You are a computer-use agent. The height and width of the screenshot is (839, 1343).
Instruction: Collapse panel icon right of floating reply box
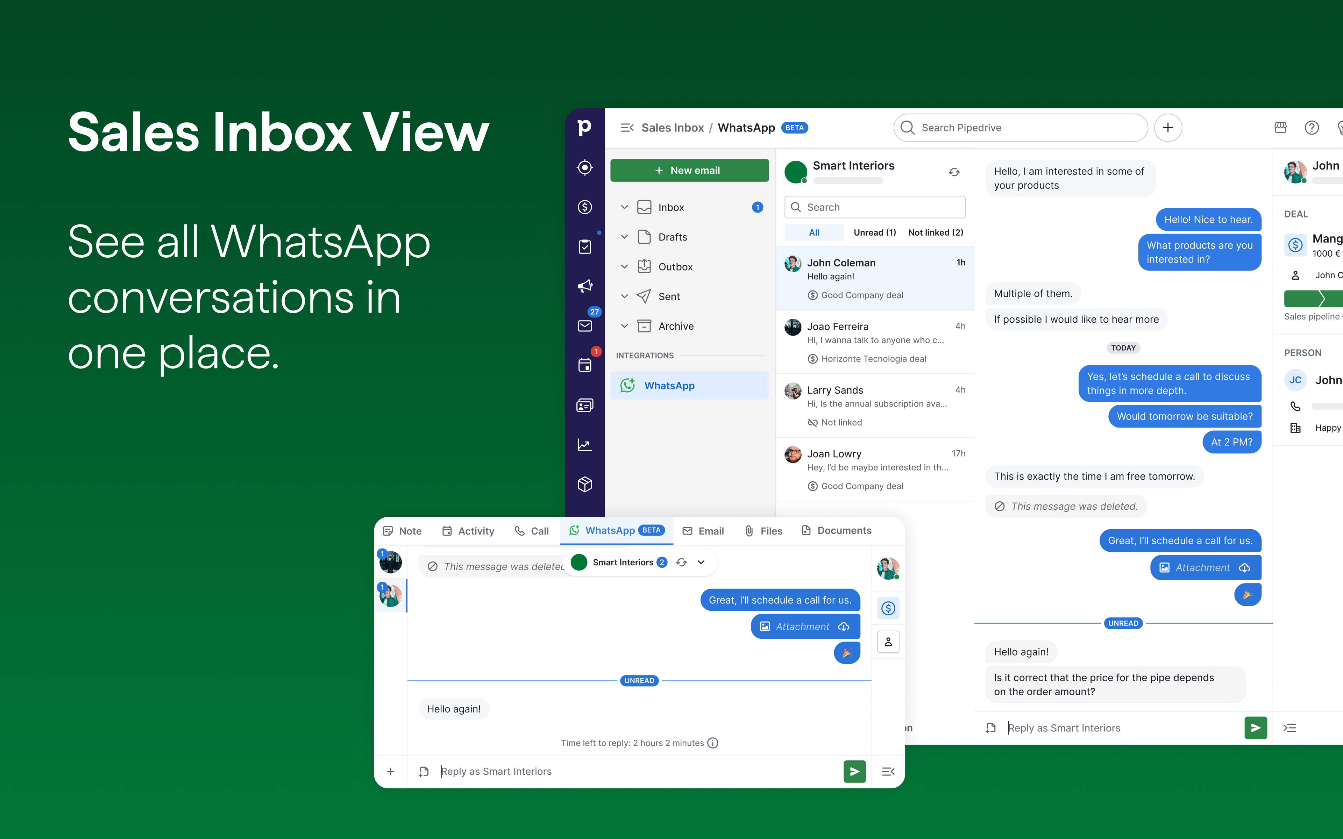click(x=888, y=771)
